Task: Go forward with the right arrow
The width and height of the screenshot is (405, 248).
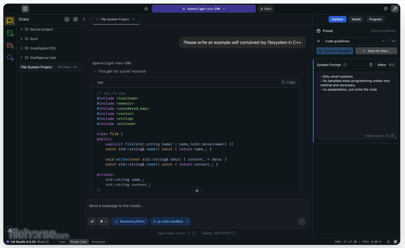Action: point(90,19)
